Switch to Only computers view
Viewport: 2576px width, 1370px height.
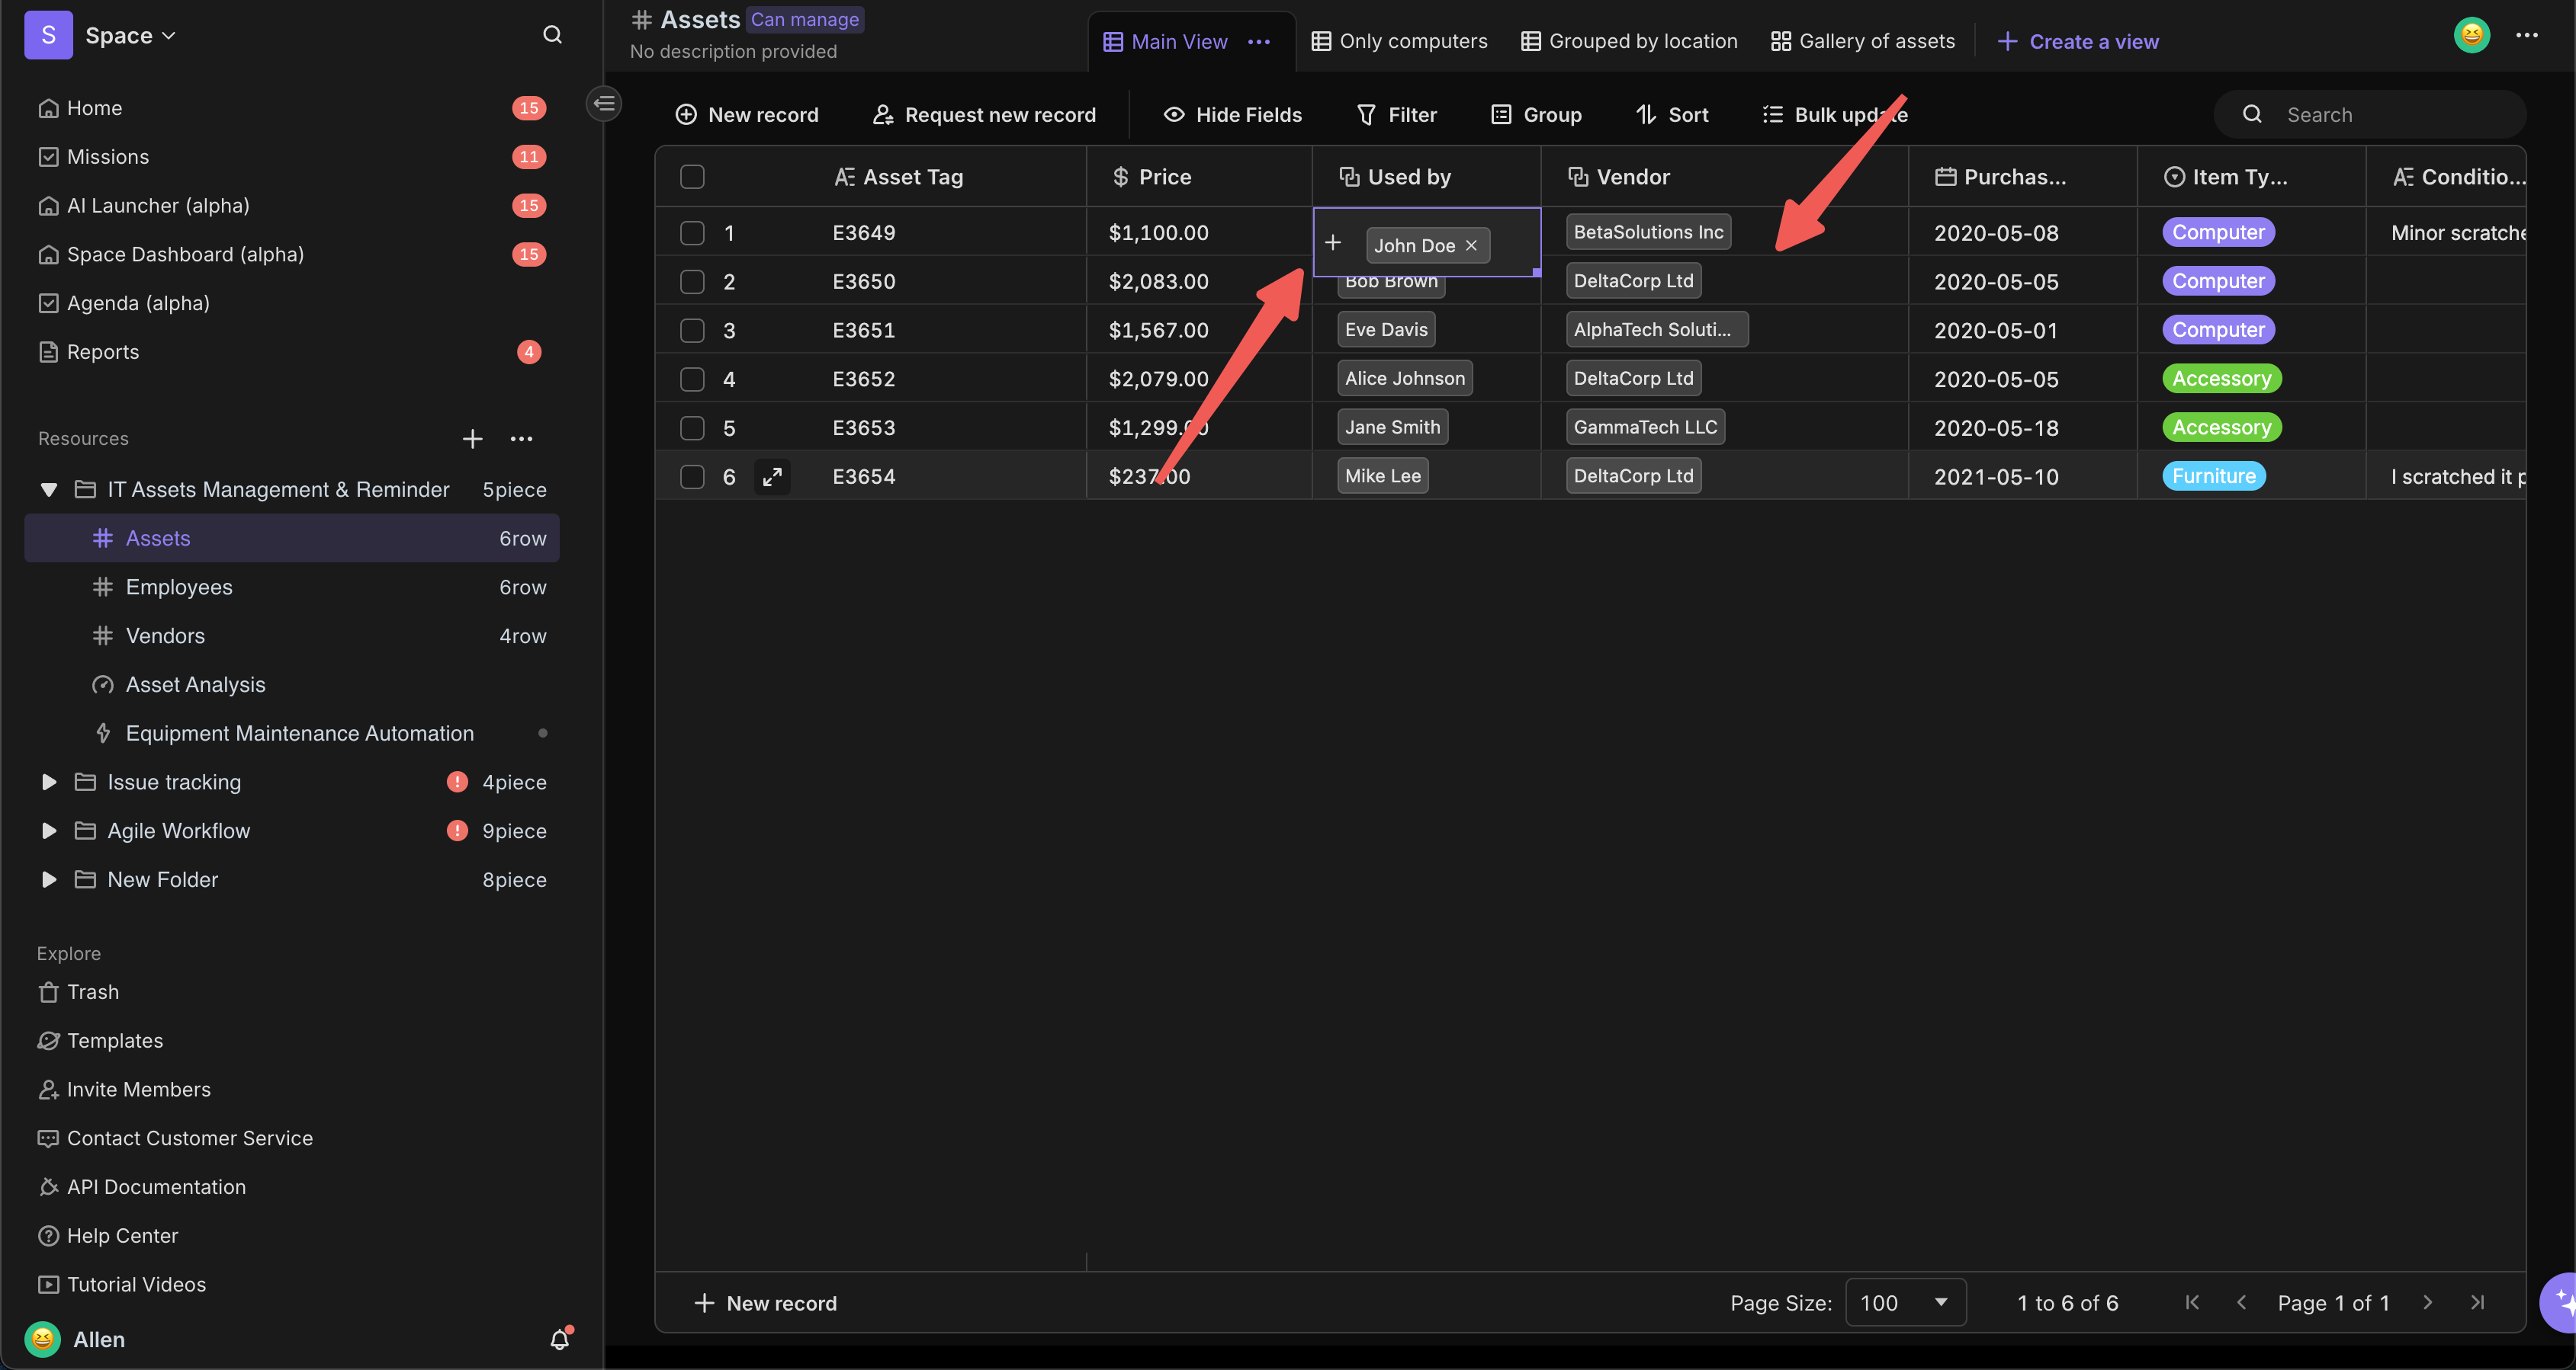pos(1399,42)
